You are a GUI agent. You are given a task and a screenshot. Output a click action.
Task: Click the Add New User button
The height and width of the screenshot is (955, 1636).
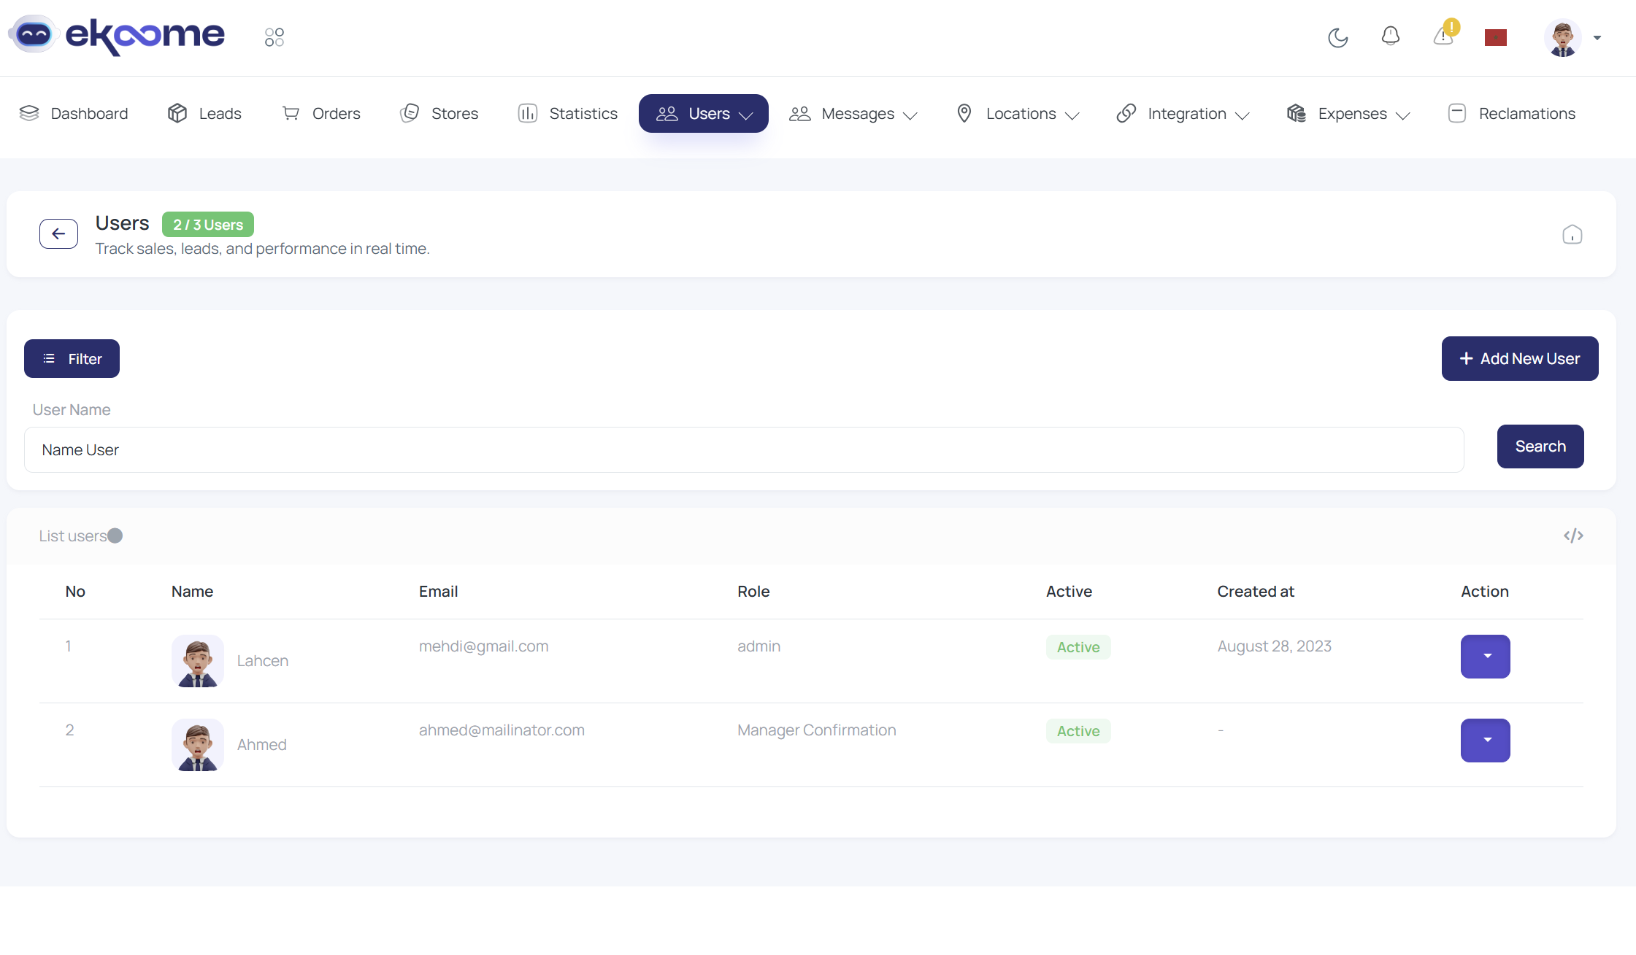[1519, 358]
